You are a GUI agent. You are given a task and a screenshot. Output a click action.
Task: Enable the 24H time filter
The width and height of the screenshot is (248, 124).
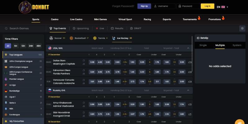(31, 46)
